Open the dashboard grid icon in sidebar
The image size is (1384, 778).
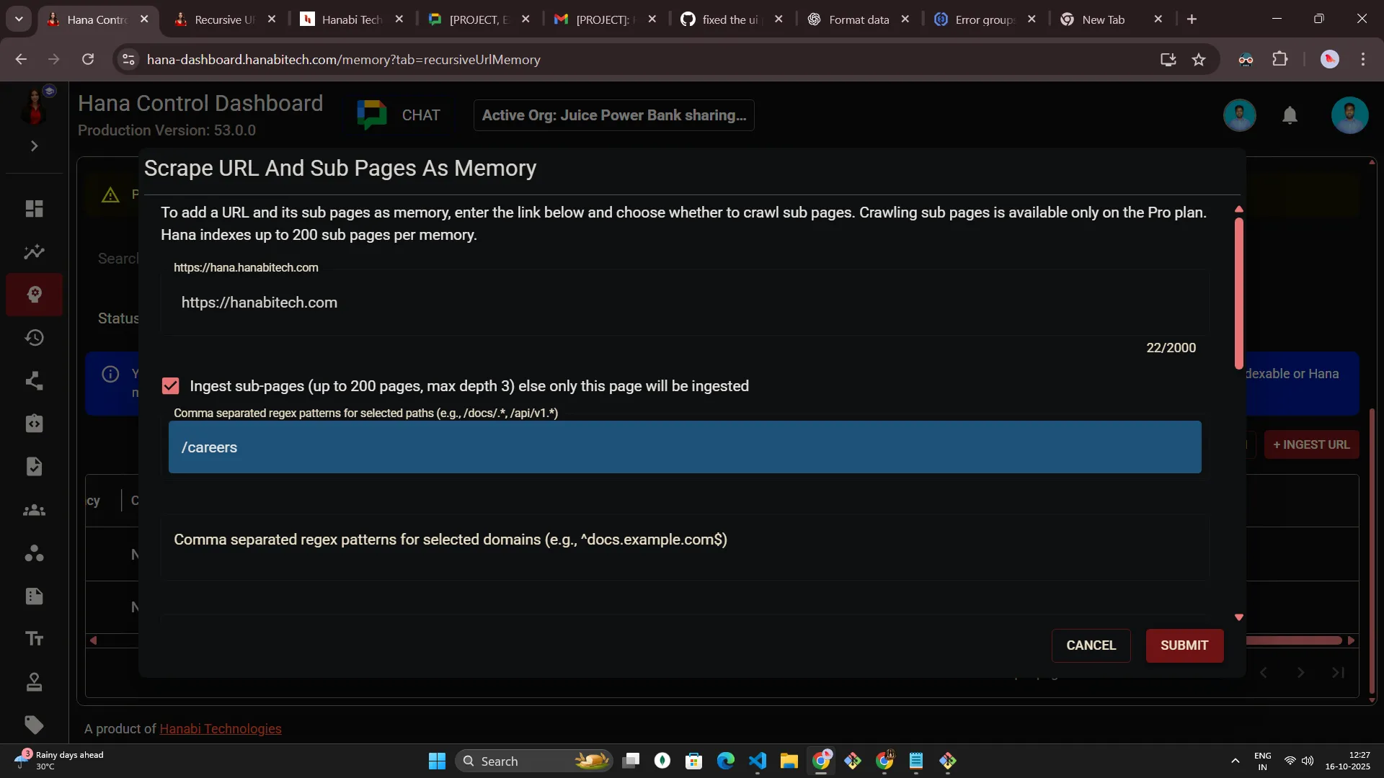34,209
